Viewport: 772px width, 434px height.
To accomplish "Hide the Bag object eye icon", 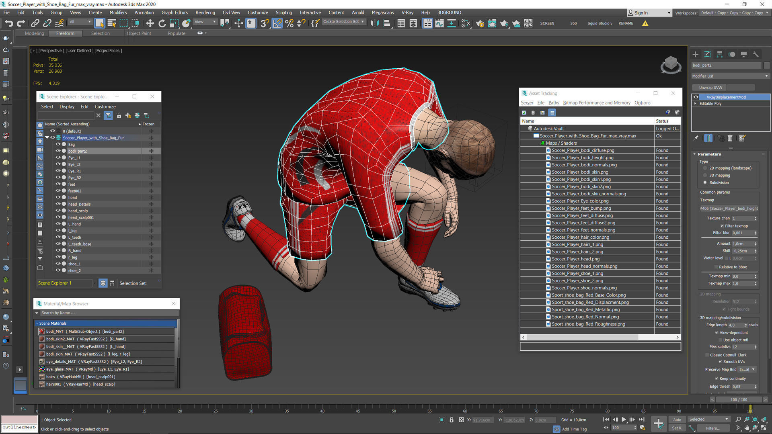I will [x=58, y=144].
